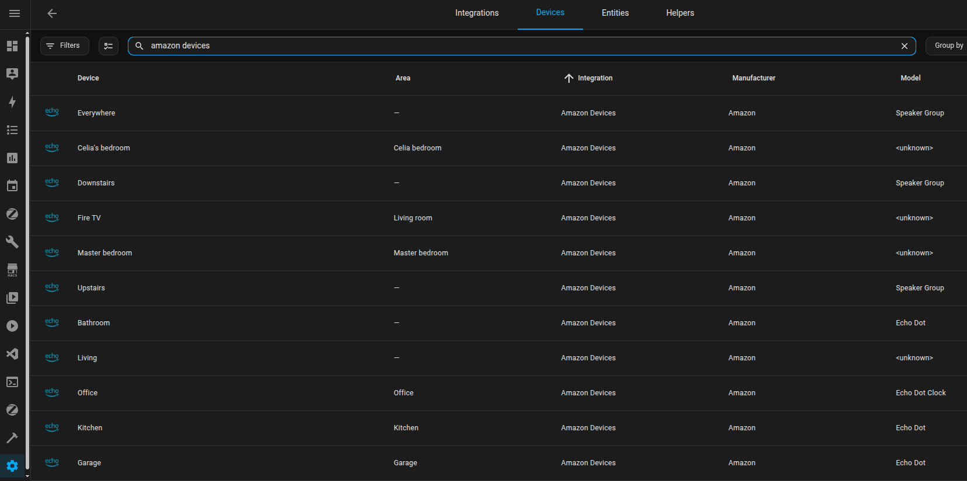Open the sidebar hamburger menu
Screen dimensions: 967x481
tap(15, 13)
